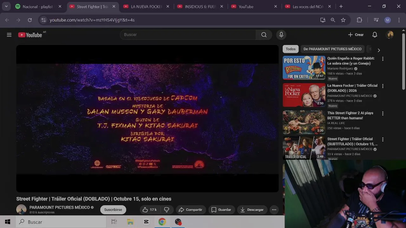Click the Windows taskbar Buscar box
This screenshot has width=406, height=228.
[x=60, y=222]
